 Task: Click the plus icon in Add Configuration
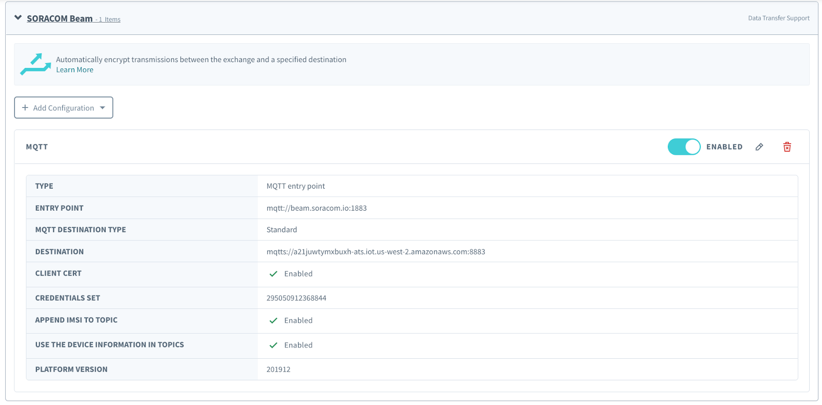tap(25, 108)
